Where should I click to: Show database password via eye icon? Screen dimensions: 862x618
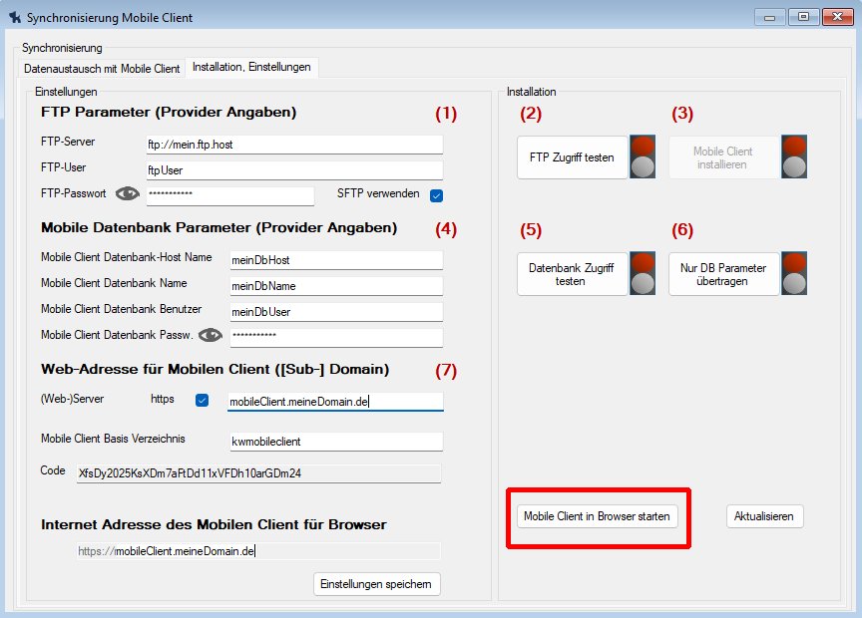point(210,336)
